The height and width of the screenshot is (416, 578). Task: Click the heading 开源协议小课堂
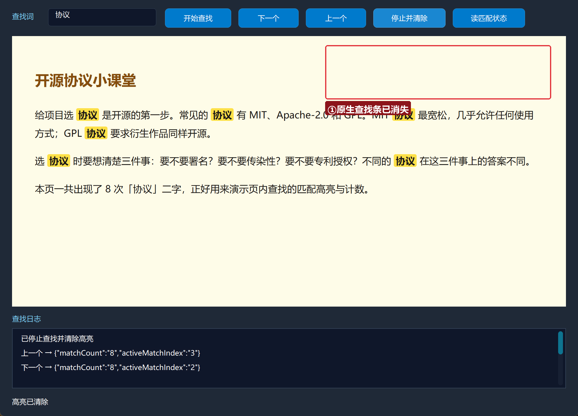pyautogui.click(x=85, y=81)
